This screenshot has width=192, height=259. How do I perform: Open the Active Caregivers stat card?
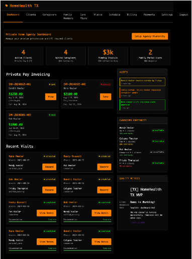pyautogui.click(x=66, y=56)
